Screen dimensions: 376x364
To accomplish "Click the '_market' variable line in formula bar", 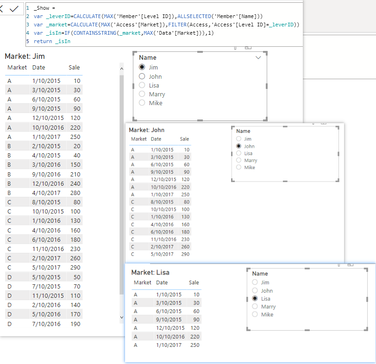I will coord(166,25).
